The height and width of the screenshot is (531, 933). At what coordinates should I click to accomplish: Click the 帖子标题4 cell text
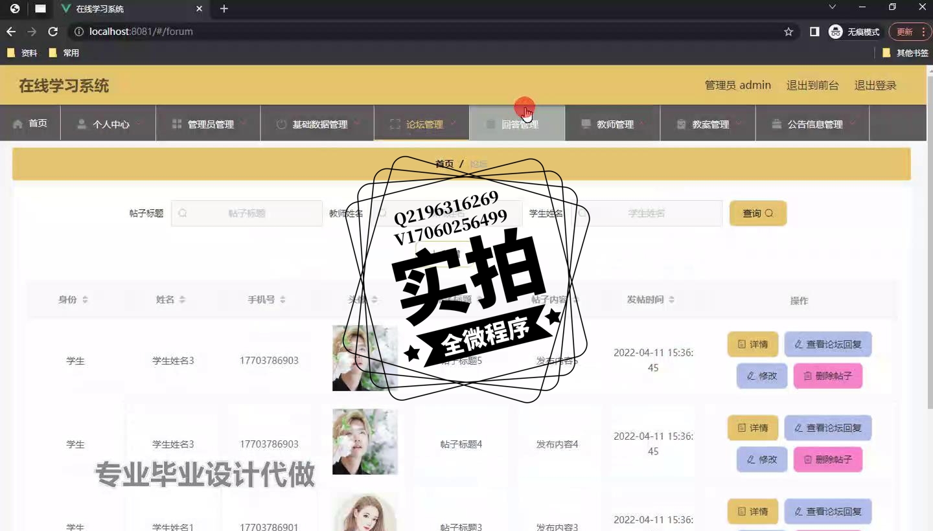pos(461,444)
